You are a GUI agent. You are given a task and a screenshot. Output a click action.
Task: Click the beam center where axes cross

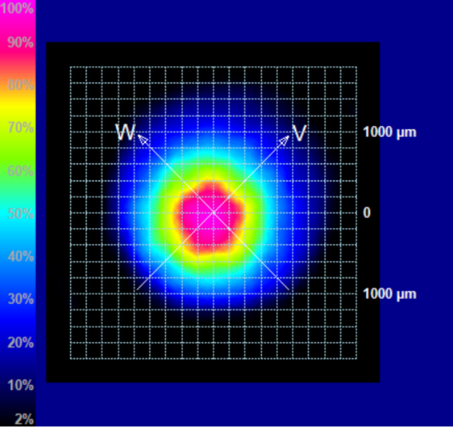pyautogui.click(x=213, y=212)
